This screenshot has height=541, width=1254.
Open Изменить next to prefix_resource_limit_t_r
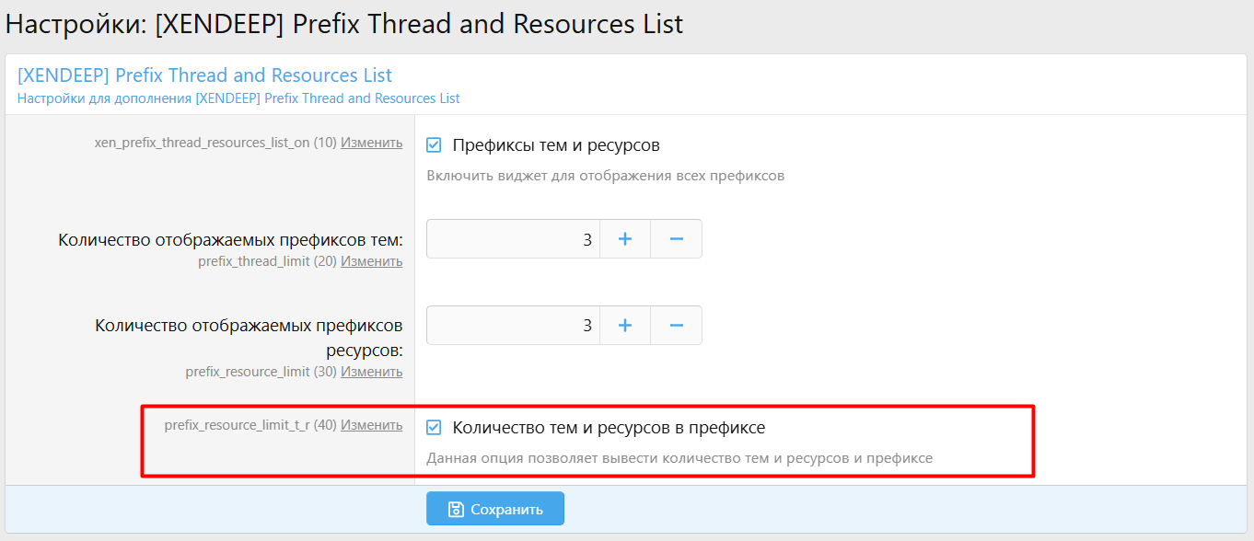point(371,425)
